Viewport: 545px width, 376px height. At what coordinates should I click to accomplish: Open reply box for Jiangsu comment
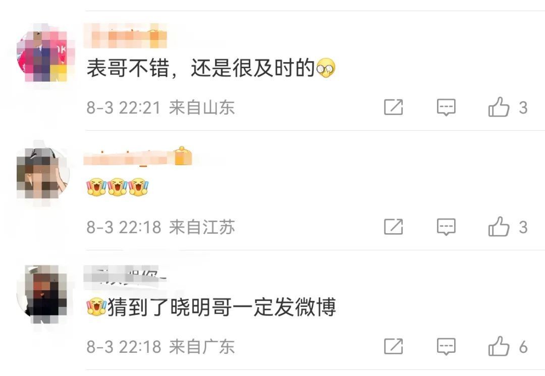point(446,227)
